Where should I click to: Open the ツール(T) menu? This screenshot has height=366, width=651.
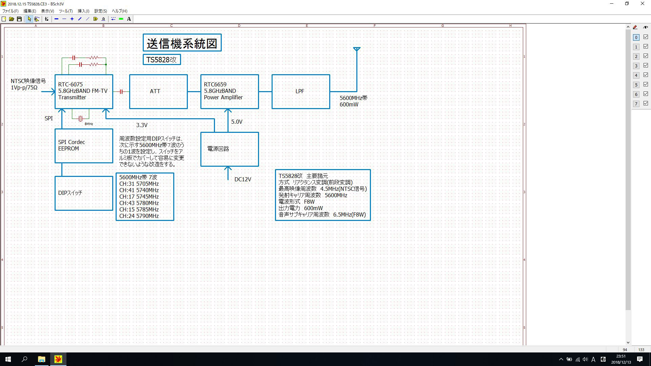point(66,11)
